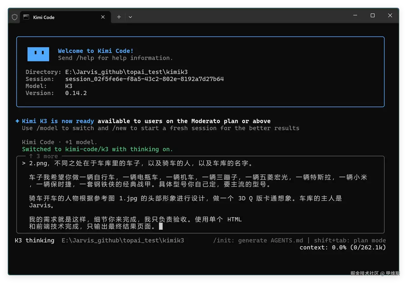Maximize the terminal window
Viewport: 407px width, 283px height.
pos(373,15)
